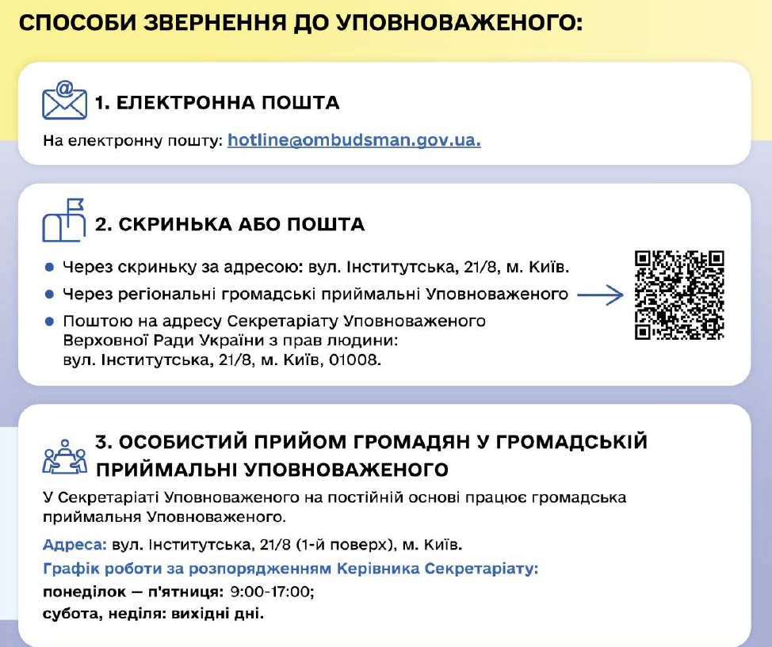Select the '2. СКРИНЬКА АБО ПОШТА' heading
This screenshot has width=772, height=647.
click(230, 225)
